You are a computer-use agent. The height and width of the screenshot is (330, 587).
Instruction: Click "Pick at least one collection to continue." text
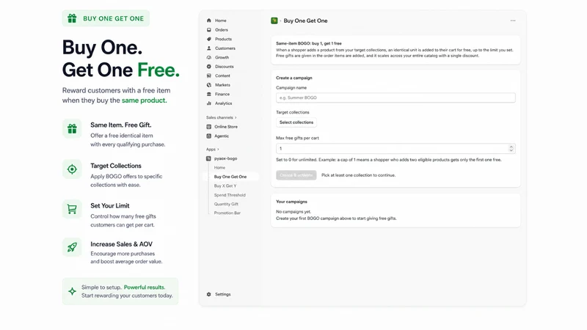pos(358,175)
